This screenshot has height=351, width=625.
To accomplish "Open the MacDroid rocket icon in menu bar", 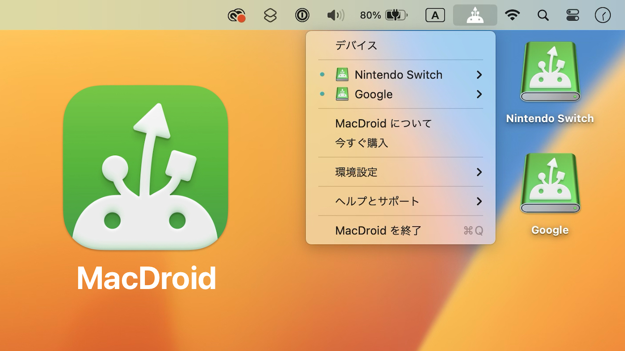I will (475, 15).
